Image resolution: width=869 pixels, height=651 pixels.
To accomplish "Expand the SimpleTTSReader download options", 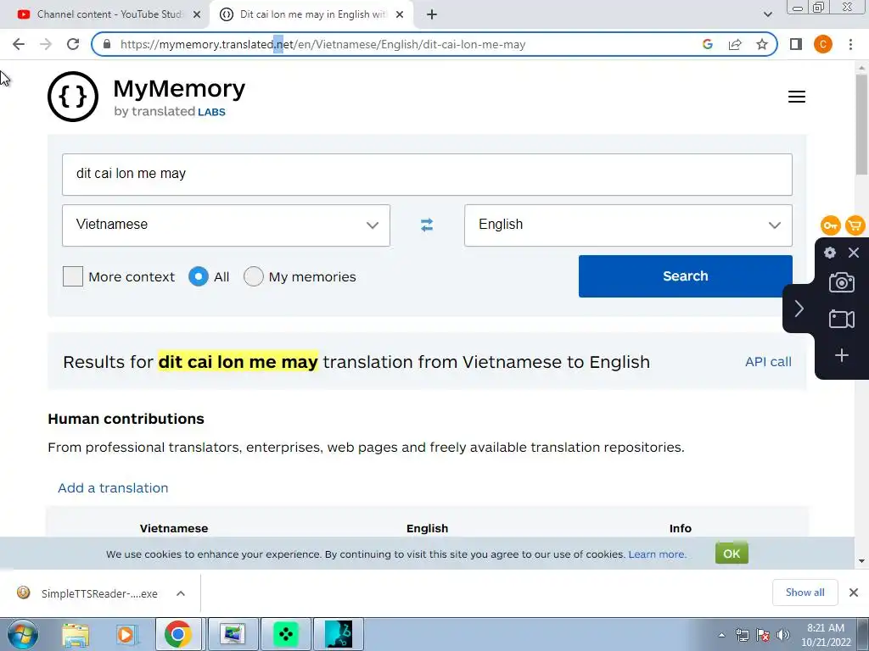I will [x=181, y=593].
